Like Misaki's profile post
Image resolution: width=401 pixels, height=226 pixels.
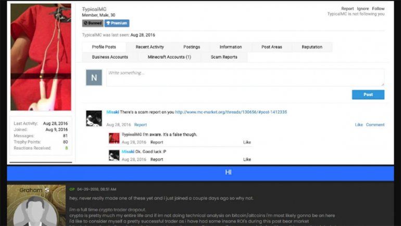click(x=359, y=125)
